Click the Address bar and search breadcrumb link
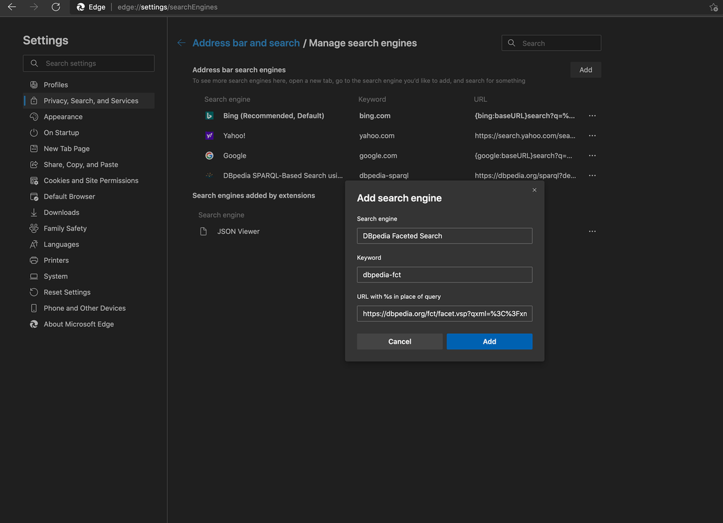This screenshot has width=723, height=523. (246, 43)
